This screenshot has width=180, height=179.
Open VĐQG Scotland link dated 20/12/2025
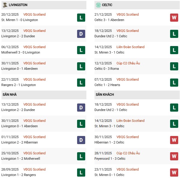coord(34,14)
